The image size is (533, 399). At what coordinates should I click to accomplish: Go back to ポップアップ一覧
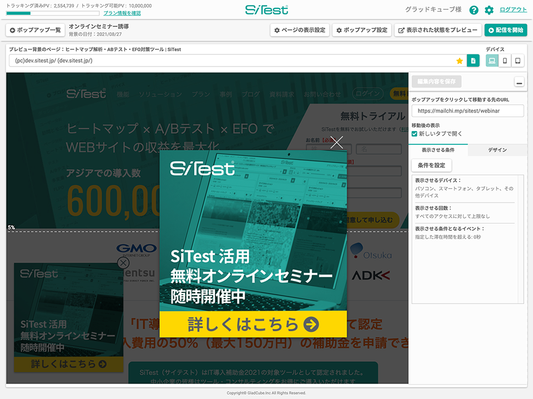[36, 31]
